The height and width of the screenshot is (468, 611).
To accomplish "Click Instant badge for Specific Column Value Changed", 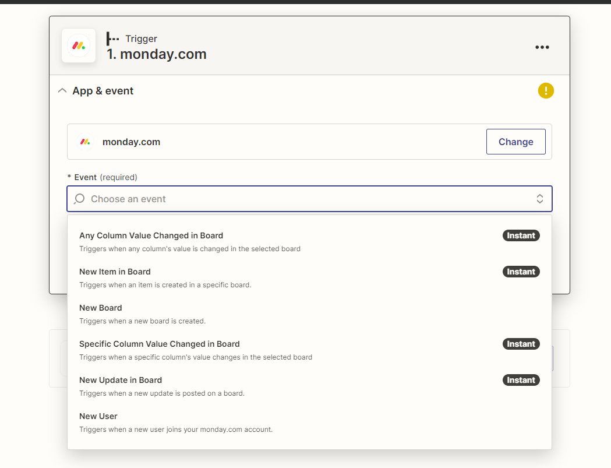I will coord(521,344).
